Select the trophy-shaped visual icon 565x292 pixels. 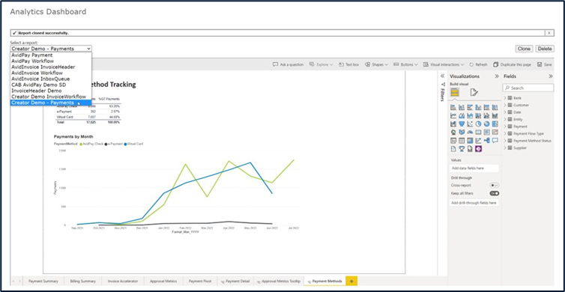pyautogui.click(x=462, y=149)
